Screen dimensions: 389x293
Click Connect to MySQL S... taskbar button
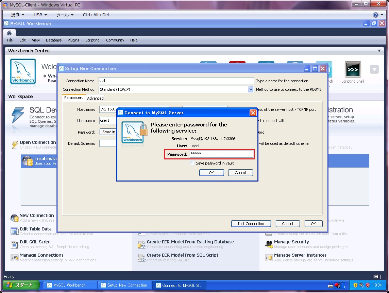(179, 285)
